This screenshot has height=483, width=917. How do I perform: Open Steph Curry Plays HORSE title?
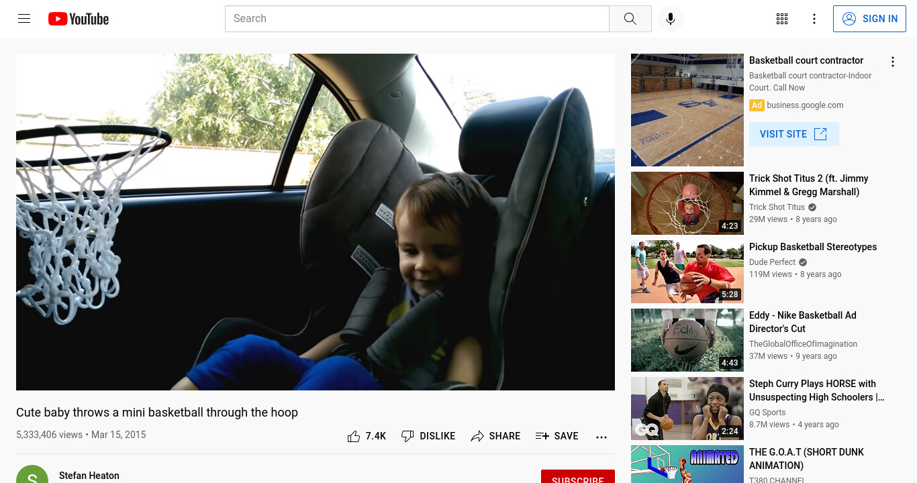click(817, 390)
